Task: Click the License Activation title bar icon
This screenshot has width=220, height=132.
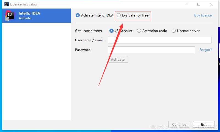Action: [x=6, y=4]
